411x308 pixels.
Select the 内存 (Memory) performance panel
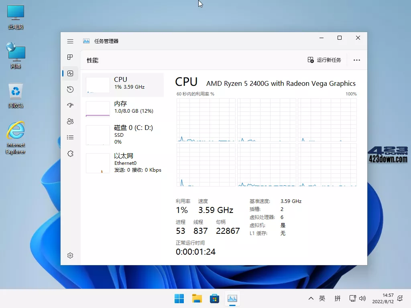coord(123,109)
